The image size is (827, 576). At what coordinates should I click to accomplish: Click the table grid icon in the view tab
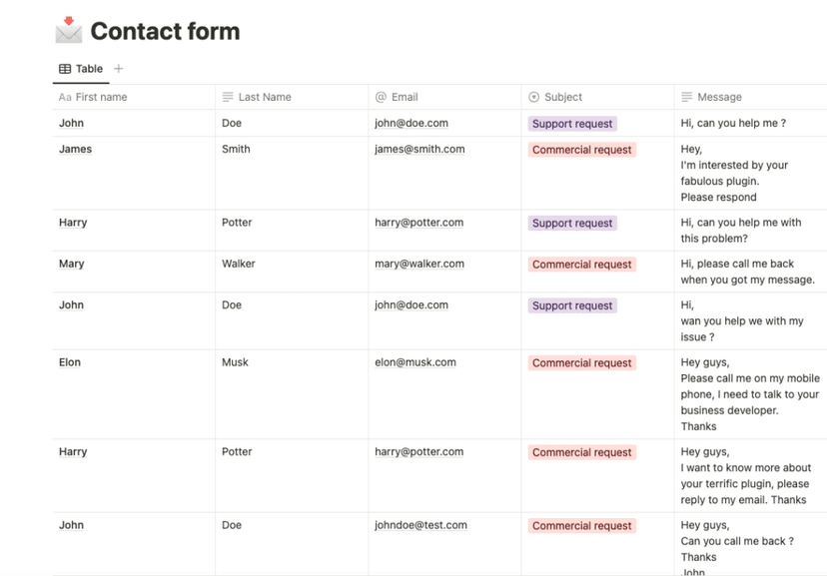65,69
